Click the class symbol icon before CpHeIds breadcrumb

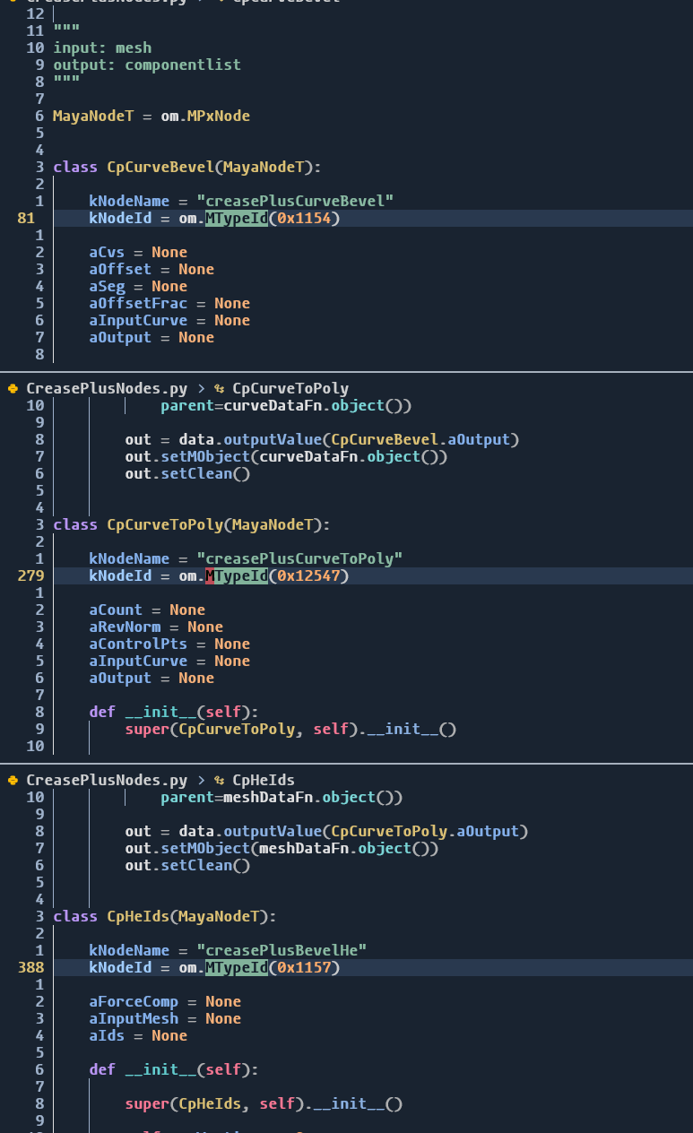(220, 780)
